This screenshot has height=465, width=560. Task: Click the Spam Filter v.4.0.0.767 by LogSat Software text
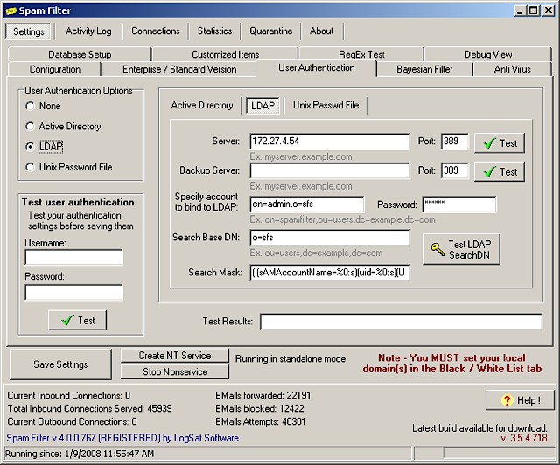click(122, 438)
